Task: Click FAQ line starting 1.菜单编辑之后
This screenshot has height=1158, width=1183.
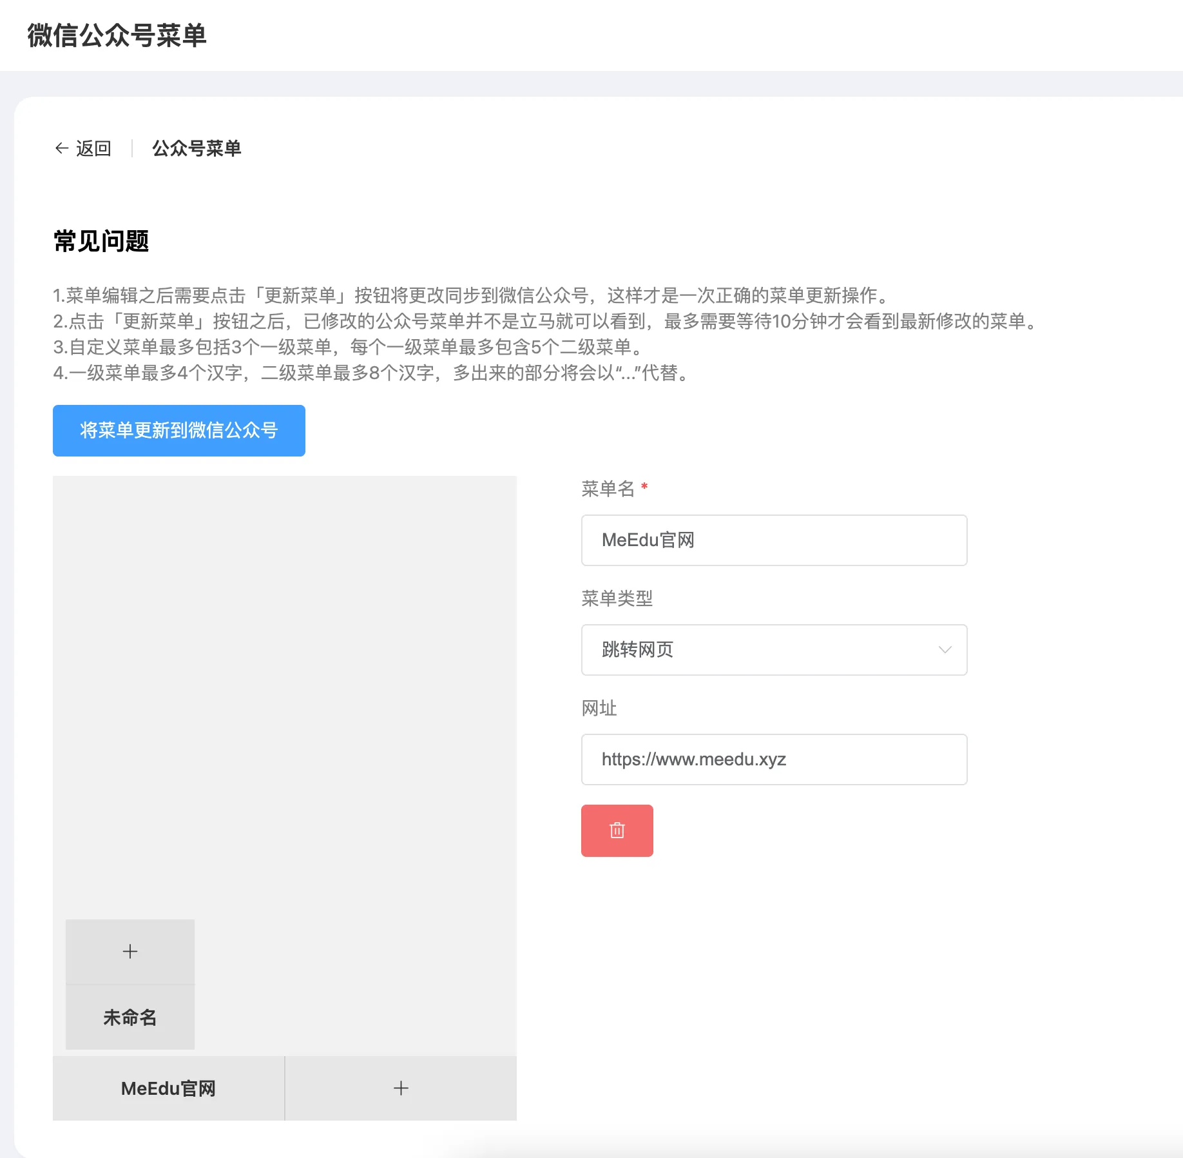Action: (472, 295)
